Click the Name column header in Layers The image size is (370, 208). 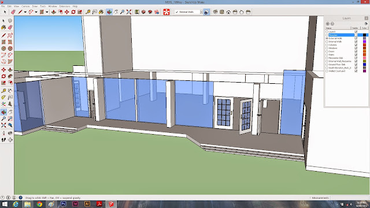(x=338, y=28)
